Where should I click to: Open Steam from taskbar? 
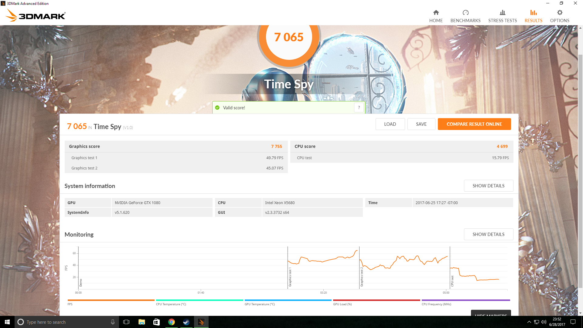click(x=186, y=322)
